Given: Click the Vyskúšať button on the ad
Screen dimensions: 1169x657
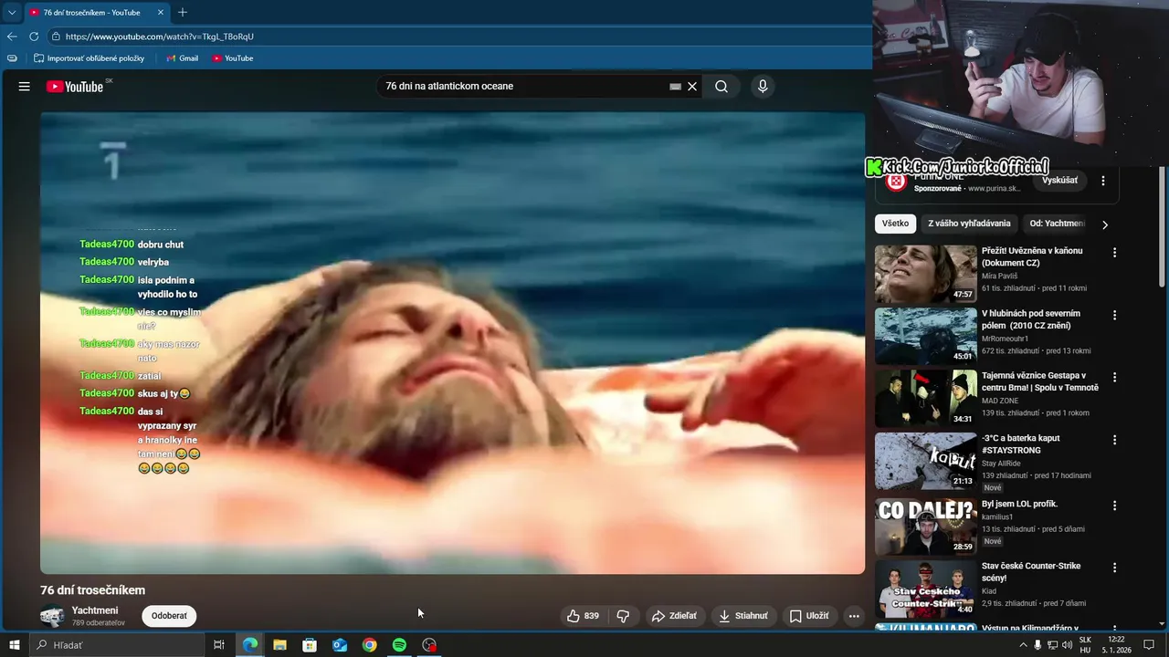Looking at the screenshot, I should point(1059,181).
